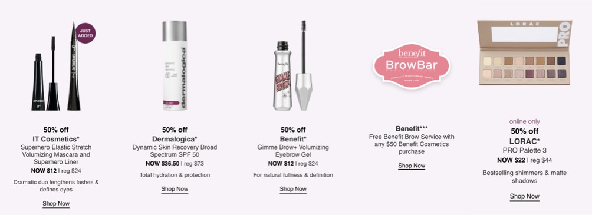Shop Now for LORAC PRO Palette 3

(x=525, y=196)
